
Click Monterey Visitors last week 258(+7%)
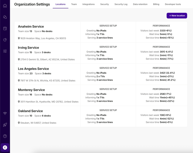coord(156,94)
